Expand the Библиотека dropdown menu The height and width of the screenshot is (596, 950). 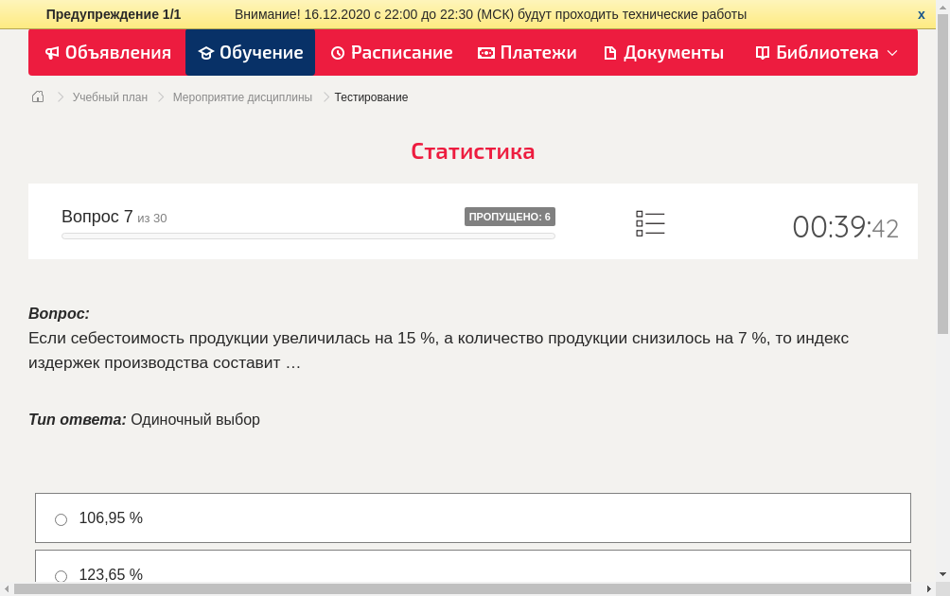890,53
